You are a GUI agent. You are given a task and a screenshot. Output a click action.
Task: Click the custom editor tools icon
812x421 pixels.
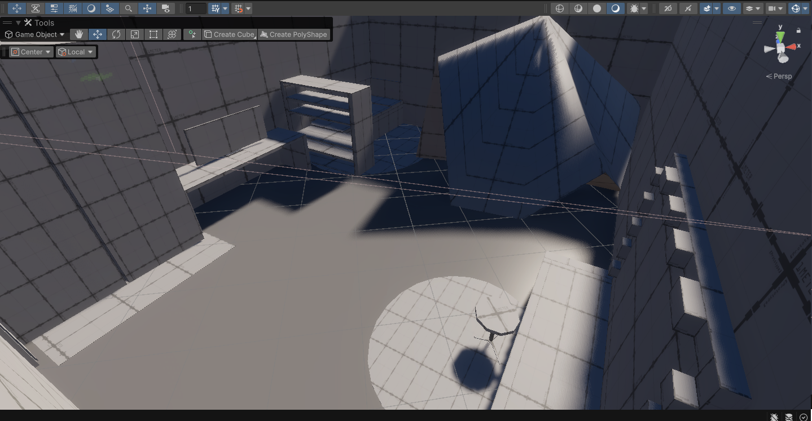[x=192, y=34]
